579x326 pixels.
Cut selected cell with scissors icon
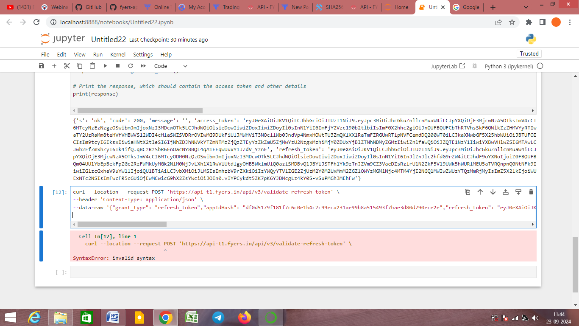point(67,66)
